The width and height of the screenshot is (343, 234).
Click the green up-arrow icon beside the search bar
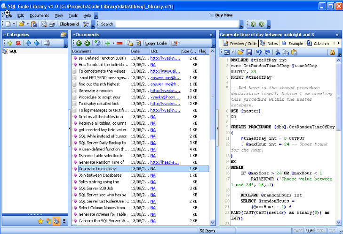click(253, 24)
